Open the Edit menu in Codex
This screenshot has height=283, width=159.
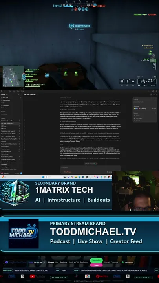14,91
